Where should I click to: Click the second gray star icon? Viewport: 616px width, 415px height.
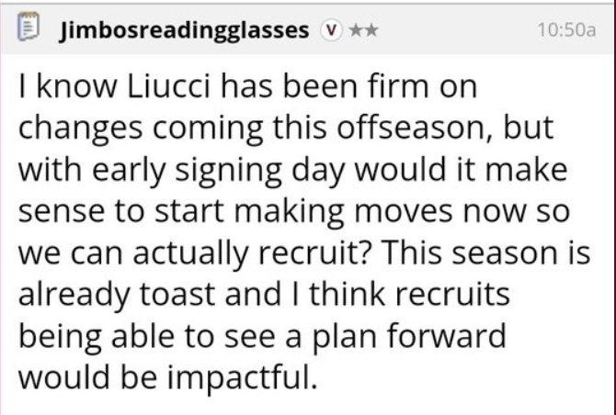371,29
